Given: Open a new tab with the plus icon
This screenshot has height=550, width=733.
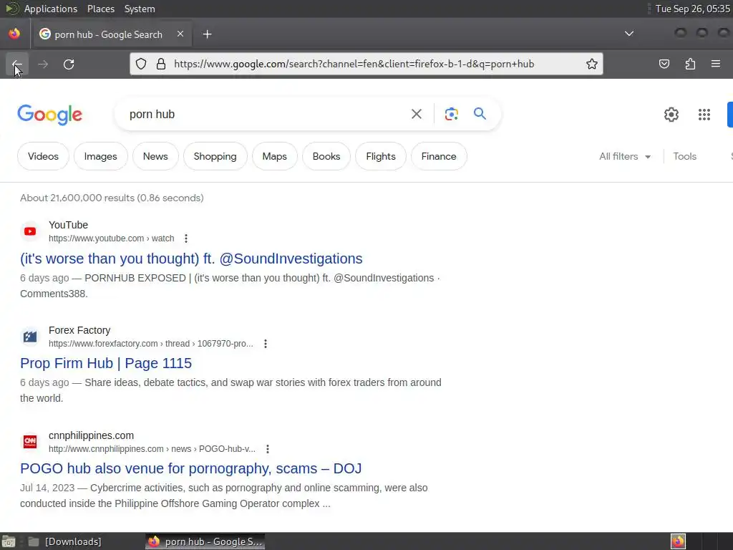Looking at the screenshot, I should coord(207,34).
